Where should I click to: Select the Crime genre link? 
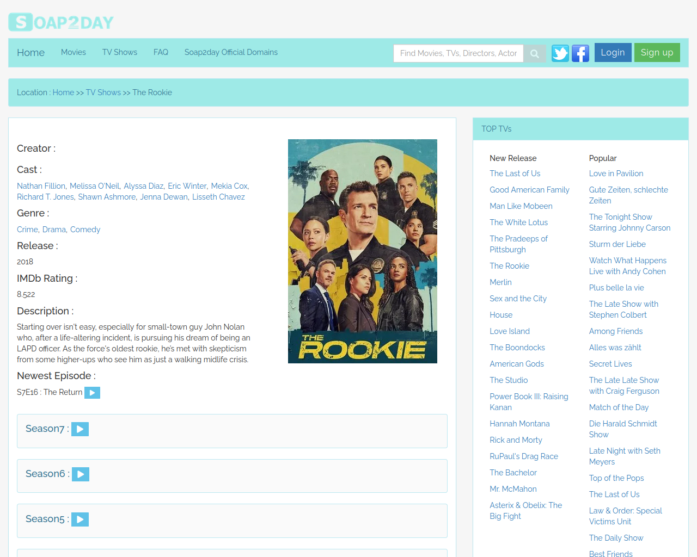27,230
